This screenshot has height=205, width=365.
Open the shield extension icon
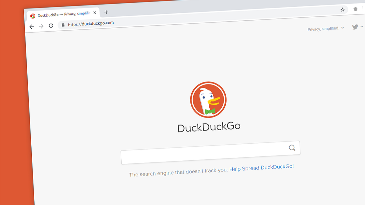click(x=356, y=9)
